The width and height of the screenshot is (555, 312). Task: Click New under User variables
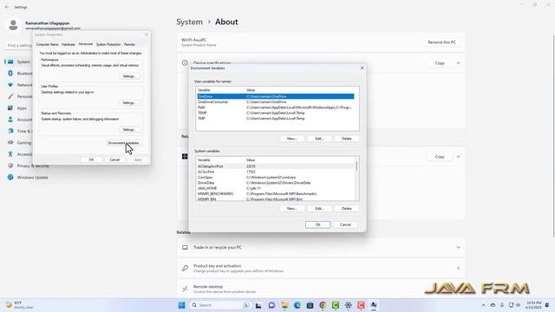pyautogui.click(x=291, y=139)
